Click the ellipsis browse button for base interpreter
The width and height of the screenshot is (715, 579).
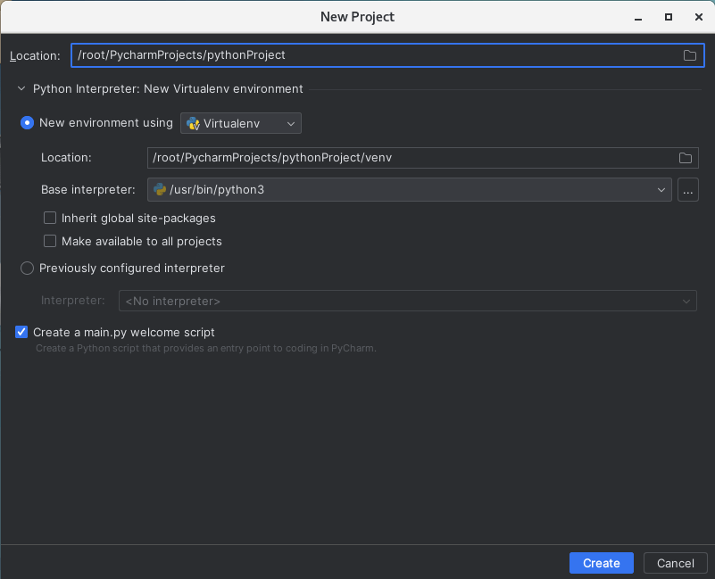click(x=687, y=189)
